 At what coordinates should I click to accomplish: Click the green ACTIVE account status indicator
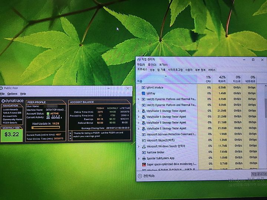48,113
